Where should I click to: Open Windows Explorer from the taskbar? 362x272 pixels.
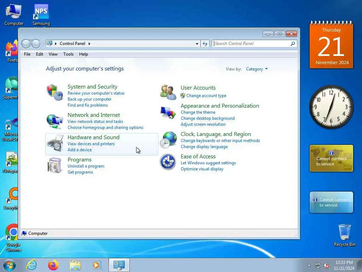(75, 265)
